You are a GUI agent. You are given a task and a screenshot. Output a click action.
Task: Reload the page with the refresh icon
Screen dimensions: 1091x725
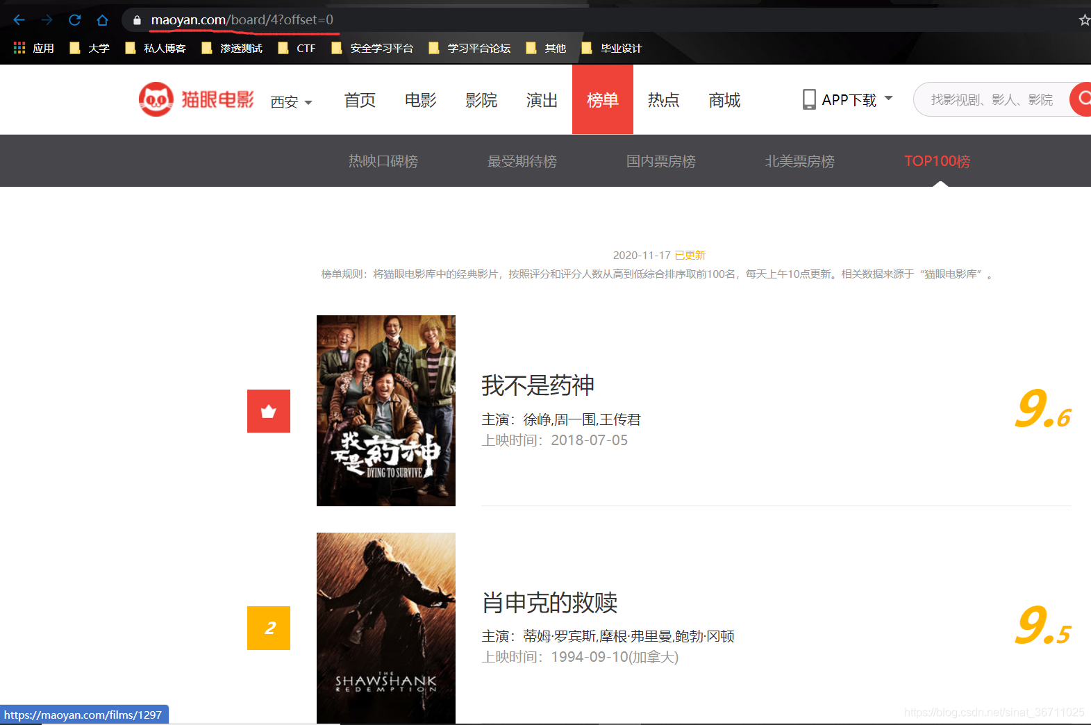coord(75,20)
